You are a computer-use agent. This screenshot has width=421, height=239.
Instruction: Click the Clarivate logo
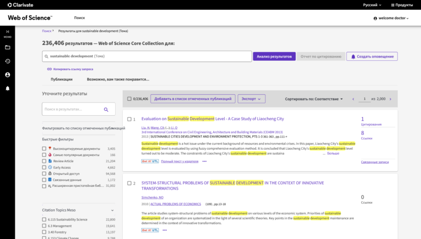click(x=20, y=5)
